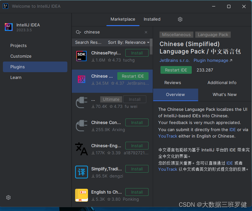Open the Additional Info tab
The width and height of the screenshot is (252, 211).
coord(222,82)
